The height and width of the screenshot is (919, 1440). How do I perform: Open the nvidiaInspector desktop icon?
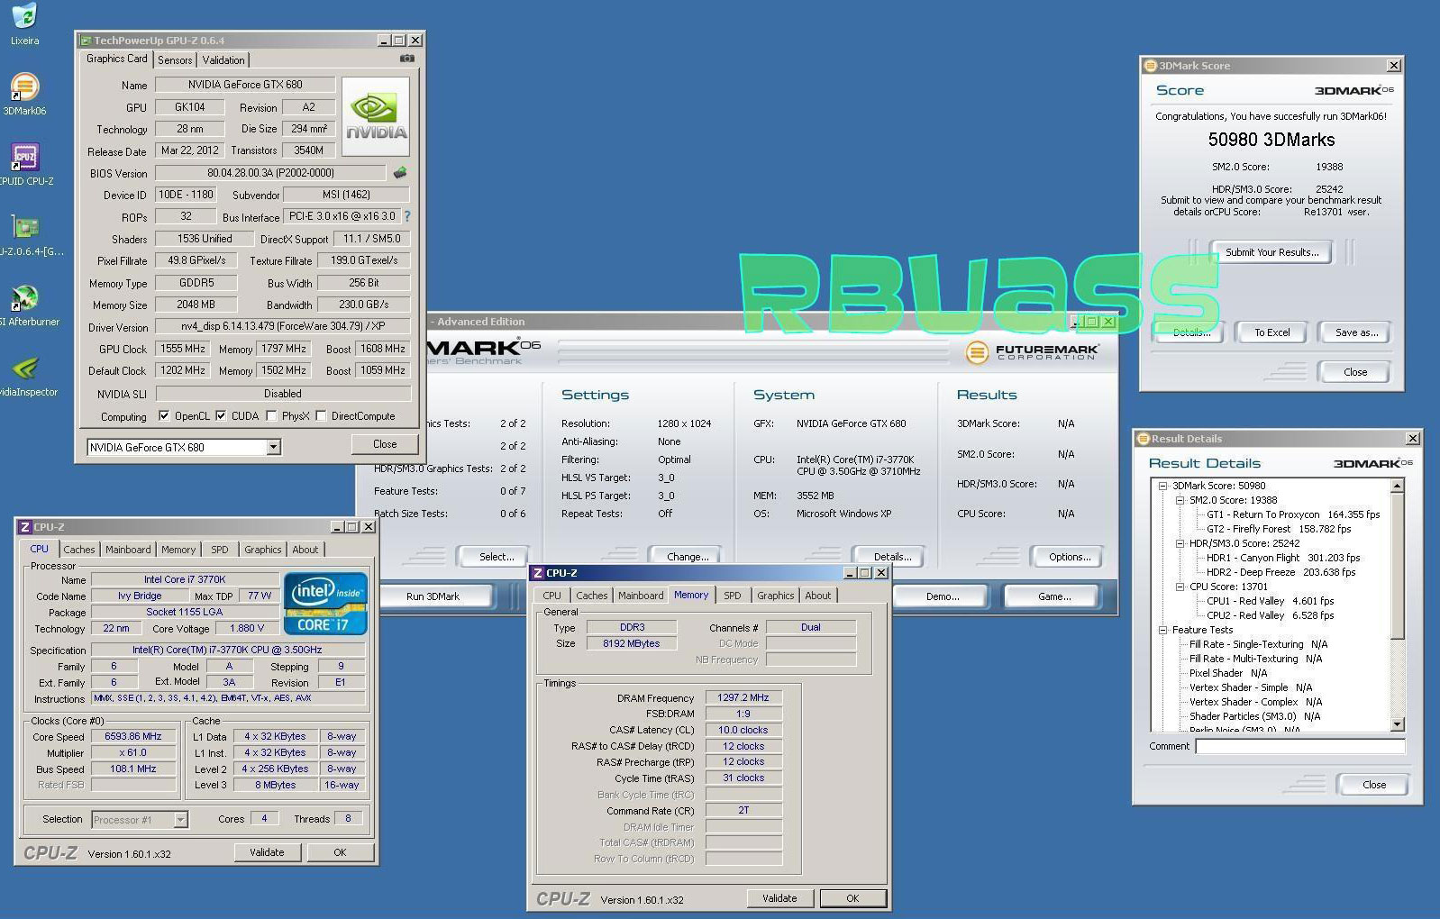tap(27, 376)
